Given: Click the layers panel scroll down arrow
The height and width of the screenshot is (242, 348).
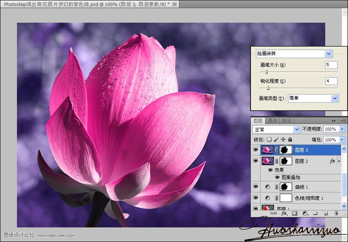Looking at the screenshot, I should coord(344,206).
